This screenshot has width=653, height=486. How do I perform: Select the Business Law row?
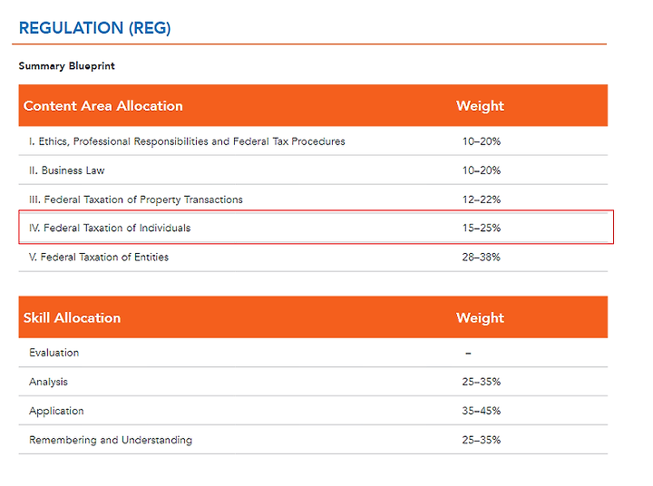pos(313,170)
